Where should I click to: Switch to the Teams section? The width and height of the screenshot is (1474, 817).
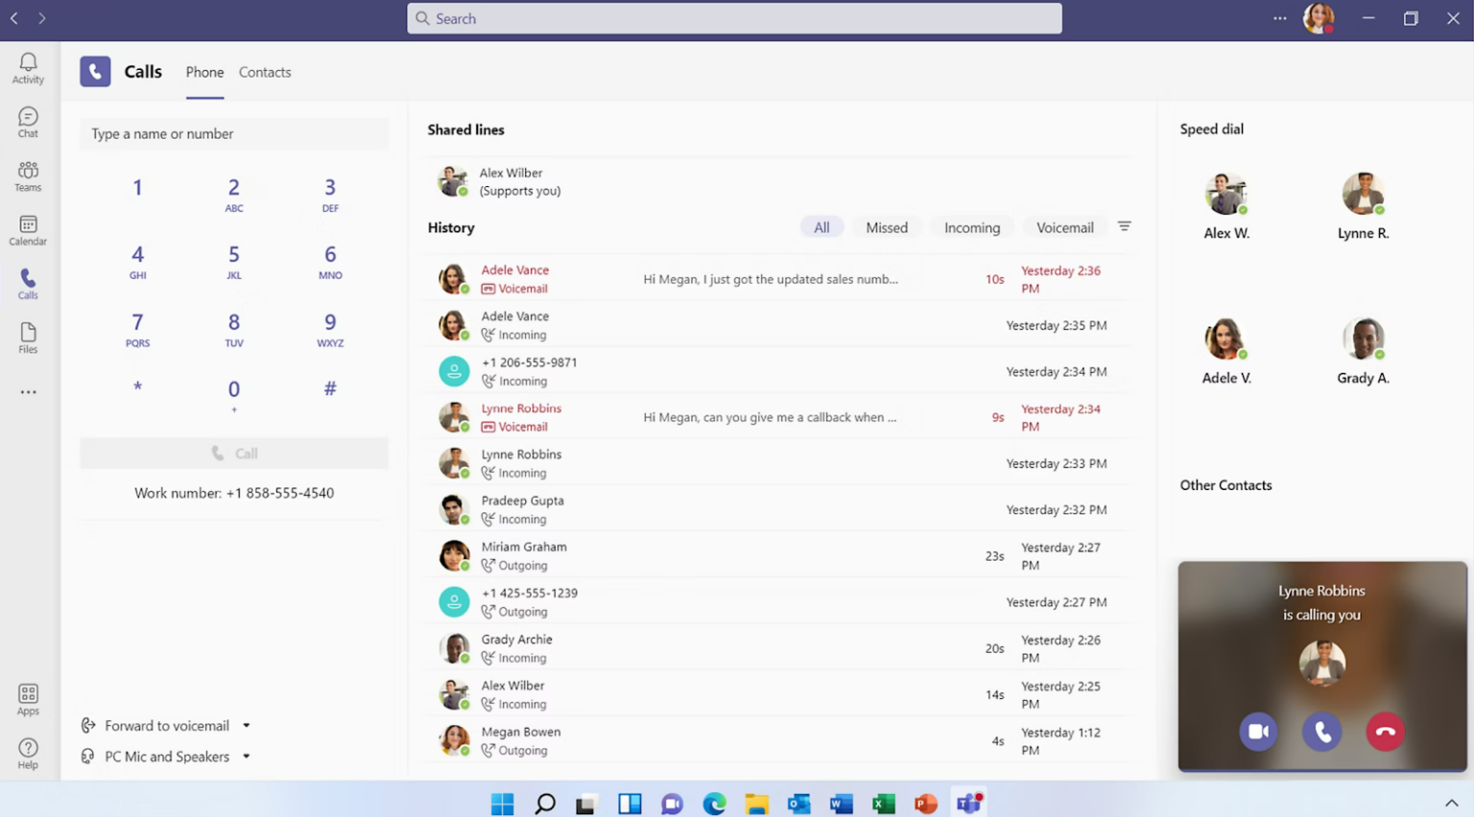pyautogui.click(x=28, y=175)
